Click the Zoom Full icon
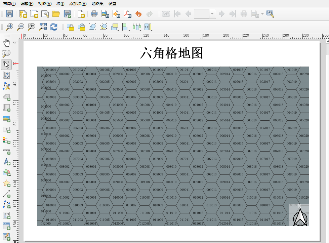Image resolution: width=329 pixels, height=243 pixels. point(43,27)
